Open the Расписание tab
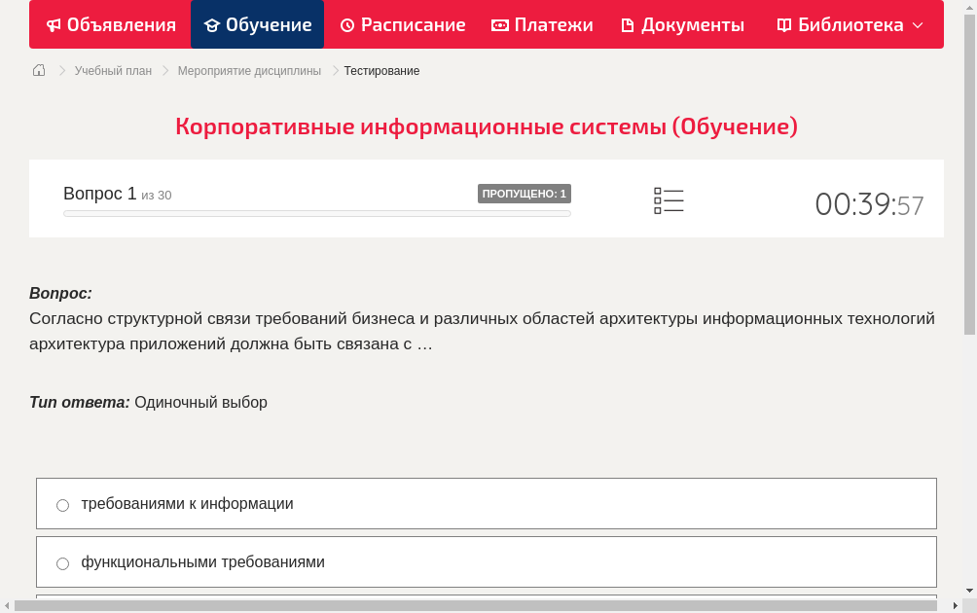 (403, 25)
